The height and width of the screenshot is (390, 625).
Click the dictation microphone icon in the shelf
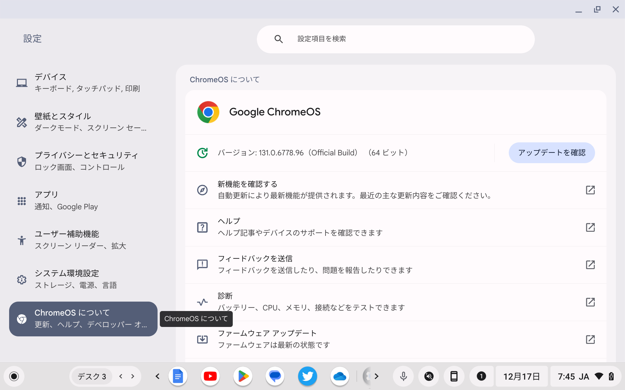(x=403, y=376)
